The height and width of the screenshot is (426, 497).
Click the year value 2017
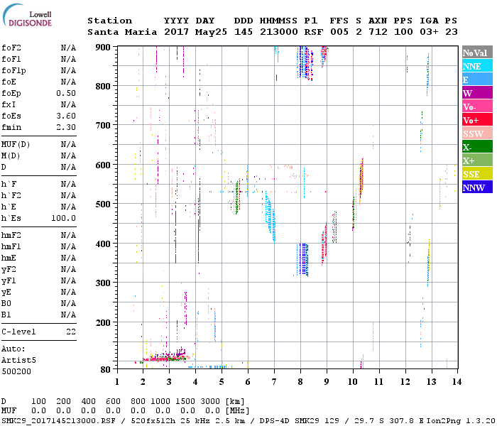176,32
